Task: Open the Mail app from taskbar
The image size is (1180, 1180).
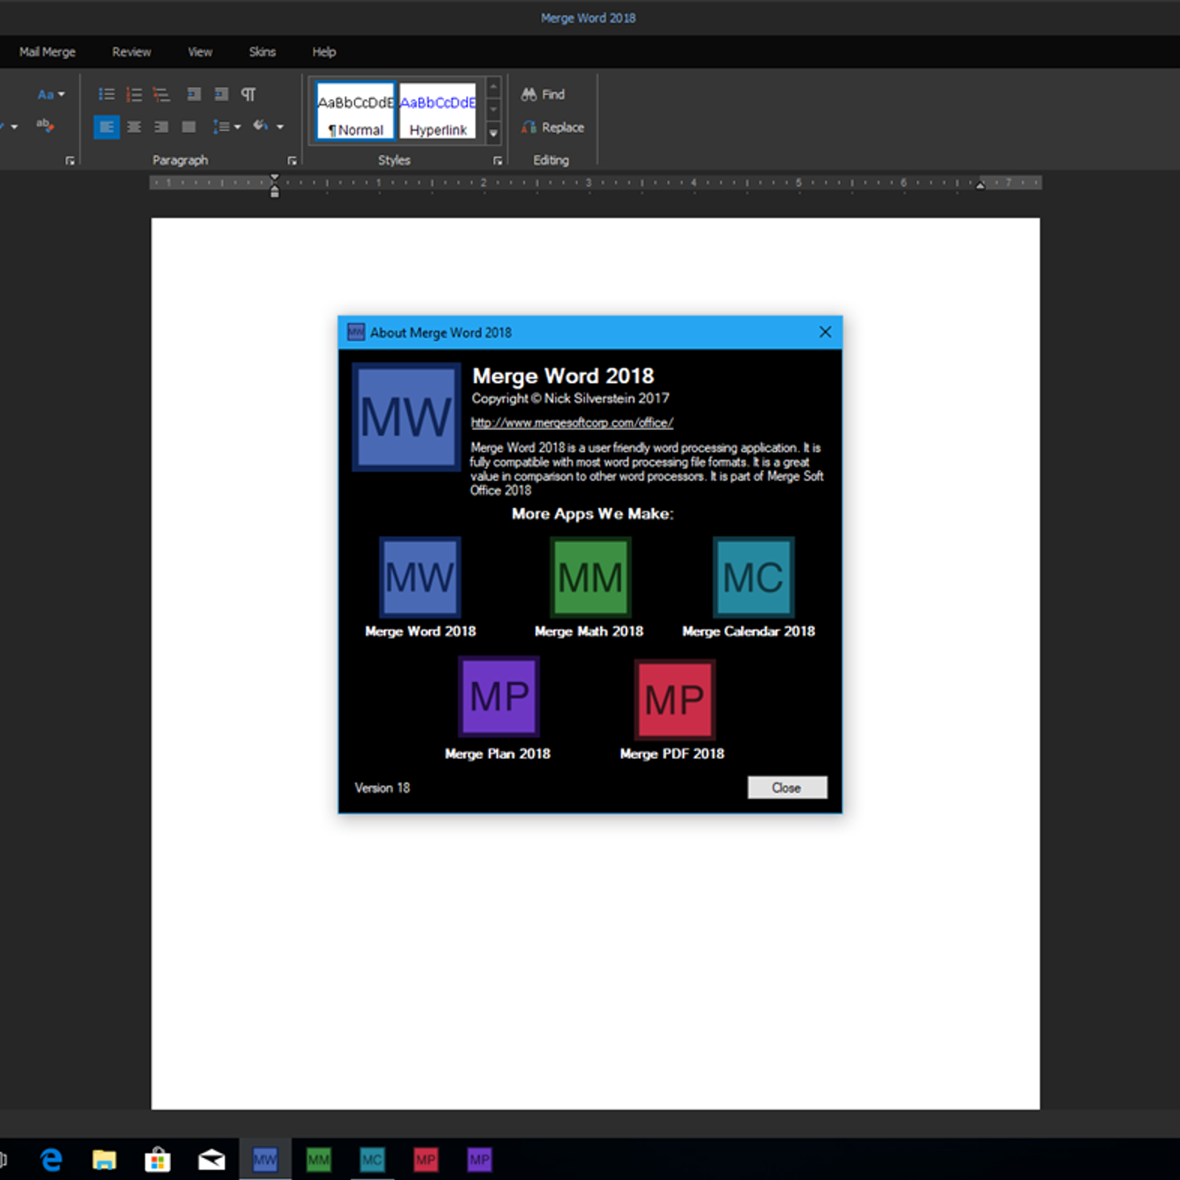Action: tap(212, 1160)
